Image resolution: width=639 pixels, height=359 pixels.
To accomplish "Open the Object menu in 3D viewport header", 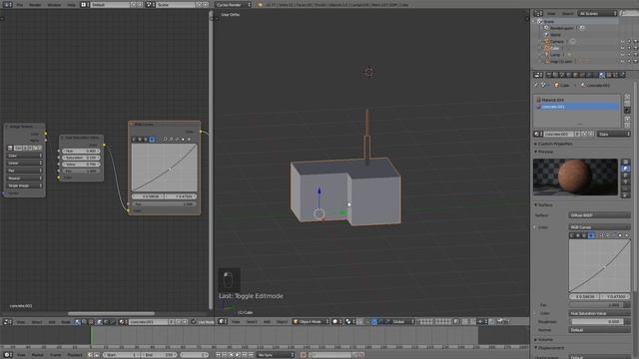I will 282,321.
